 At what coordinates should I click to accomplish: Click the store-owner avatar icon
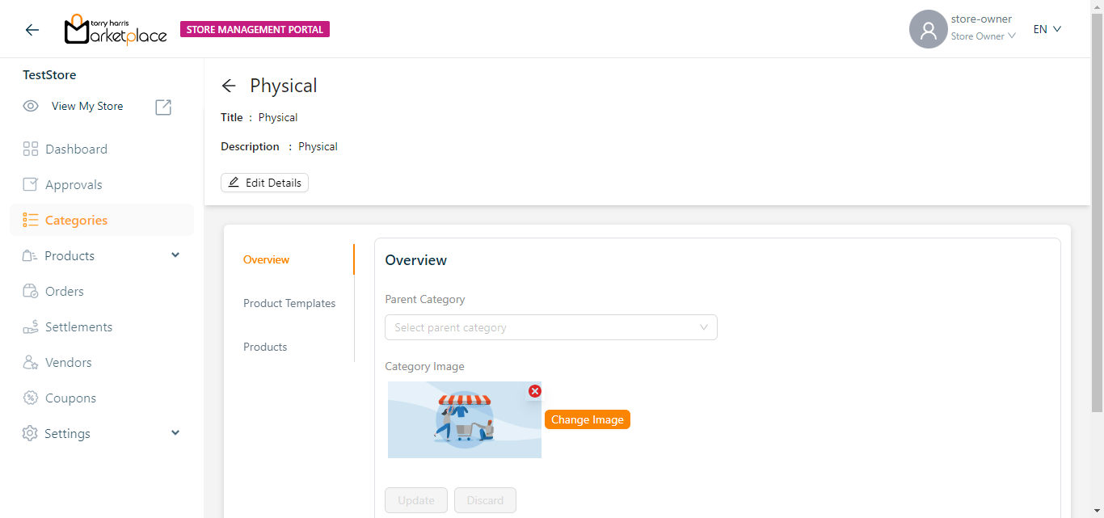[x=928, y=30]
